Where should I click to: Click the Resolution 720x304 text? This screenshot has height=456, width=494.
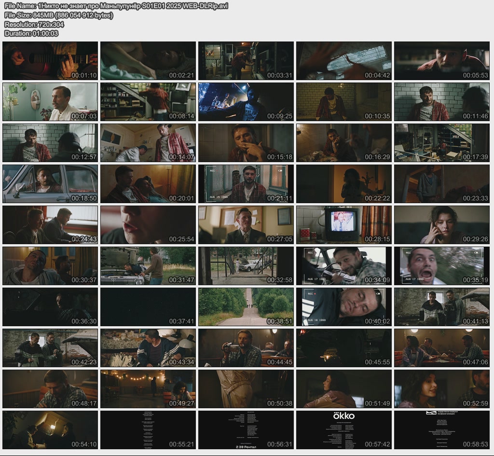(x=34, y=24)
